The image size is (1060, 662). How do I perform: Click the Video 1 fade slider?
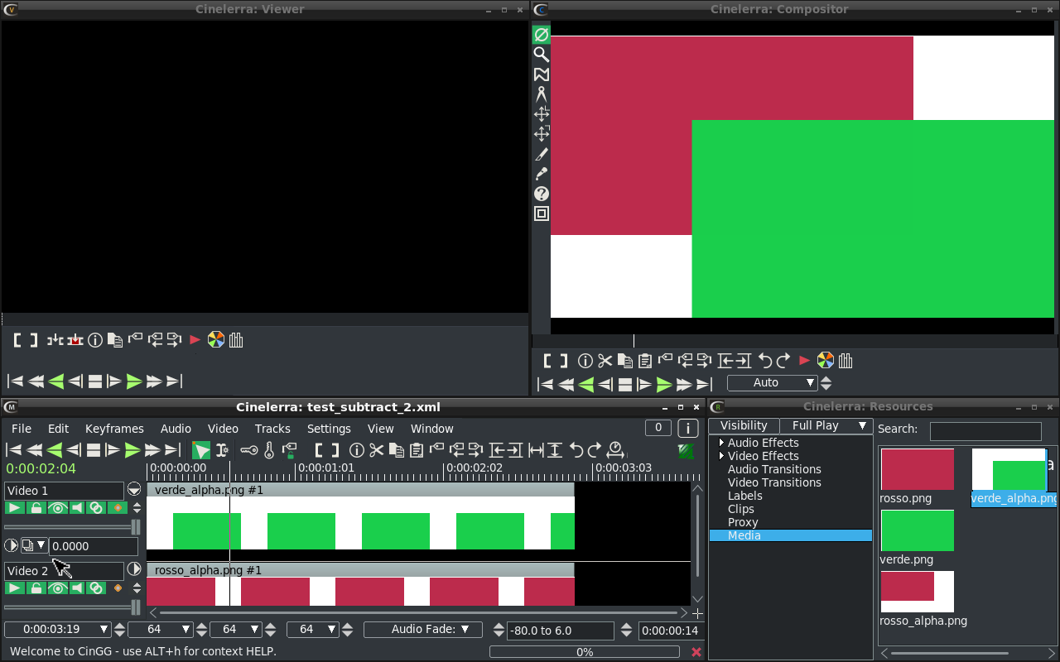[x=72, y=527]
